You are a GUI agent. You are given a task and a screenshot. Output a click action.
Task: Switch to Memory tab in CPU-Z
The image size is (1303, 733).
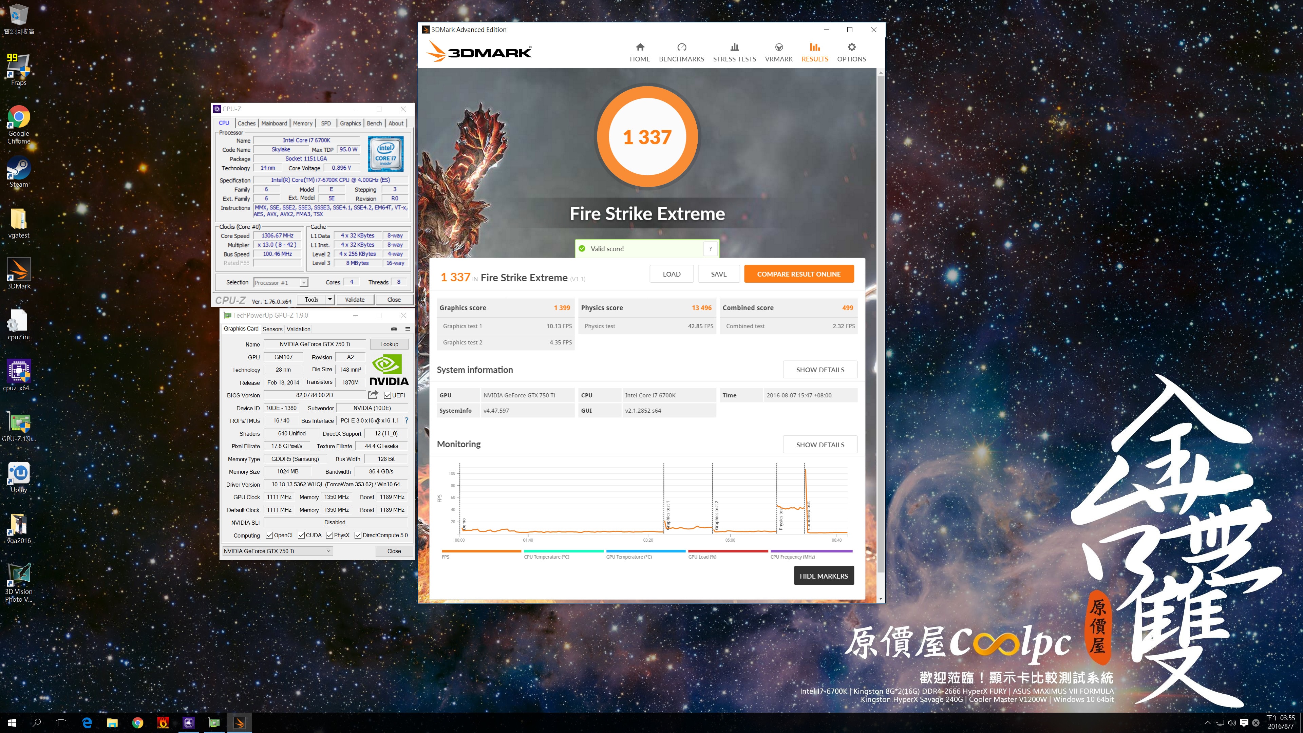coord(302,124)
